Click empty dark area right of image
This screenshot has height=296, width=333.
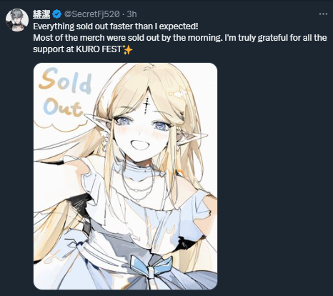coord(274,177)
